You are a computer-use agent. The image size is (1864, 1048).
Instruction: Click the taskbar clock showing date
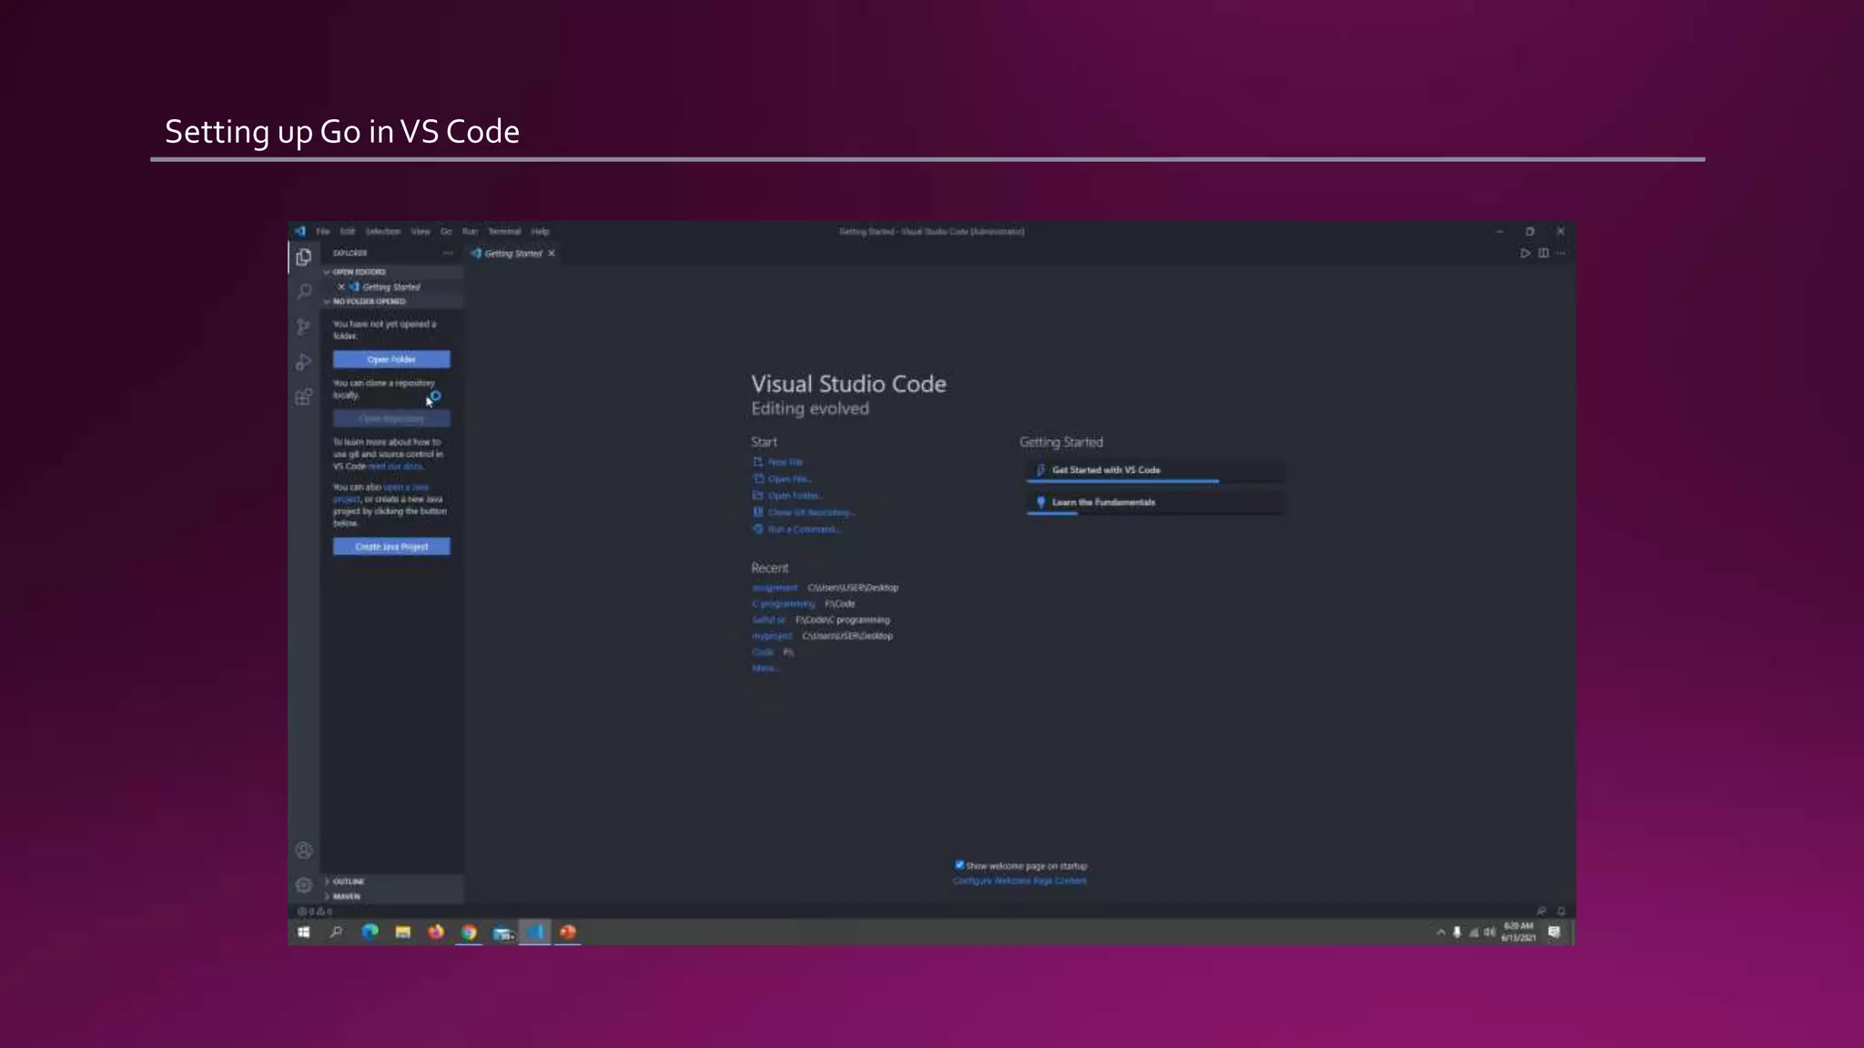point(1518,932)
